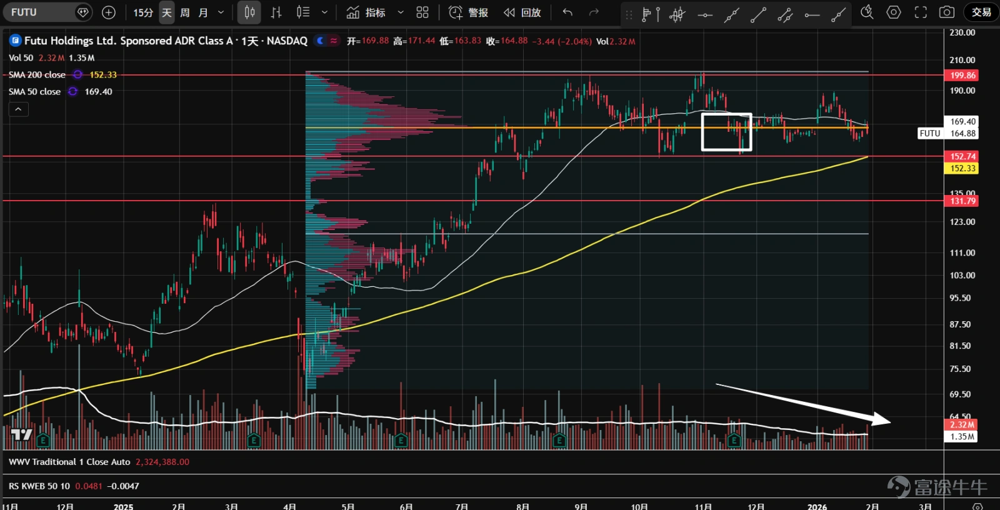The image size is (1000, 510).
Task: Click the 交易 trade button
Action: point(981,12)
